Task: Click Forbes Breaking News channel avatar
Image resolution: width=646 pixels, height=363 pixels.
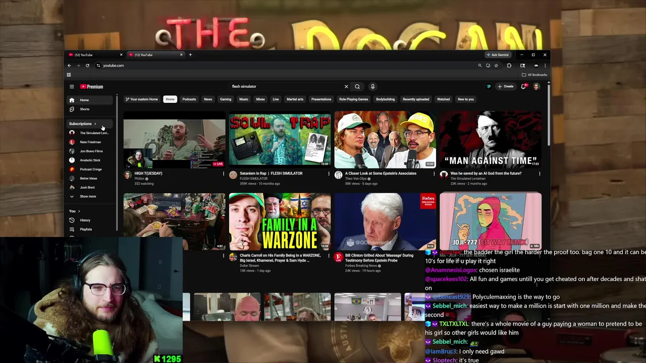Action: point(339,257)
